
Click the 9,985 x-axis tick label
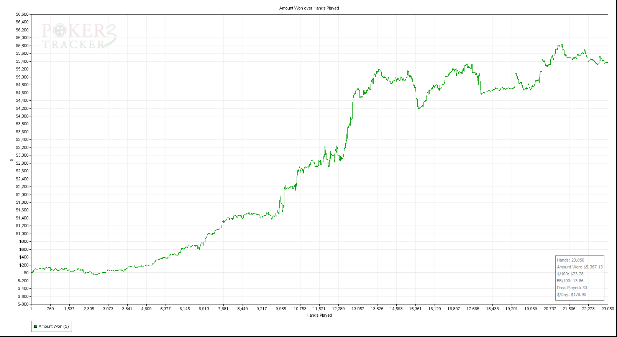281,309
